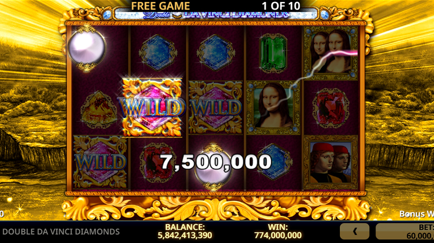
Task: Click the pearl at bottom of middle reel
Action: click(x=213, y=167)
